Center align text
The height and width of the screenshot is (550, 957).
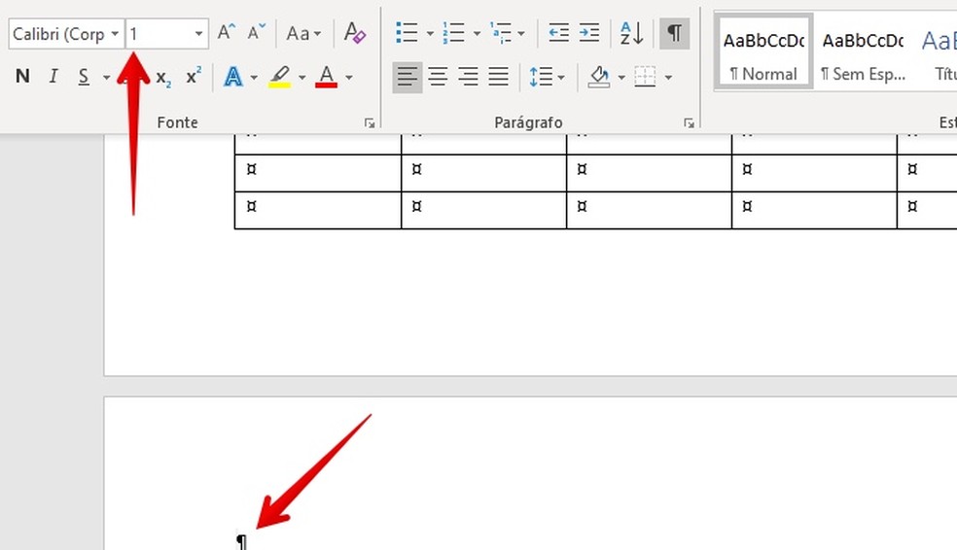pyautogui.click(x=438, y=77)
